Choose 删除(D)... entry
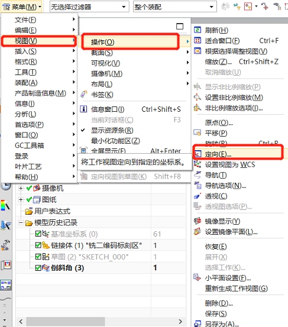288x327 pixels. (240, 303)
